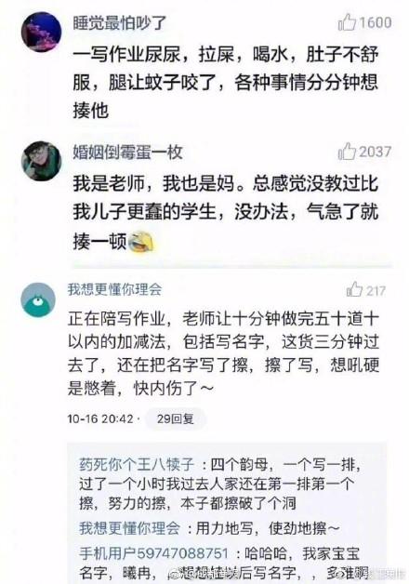Open replier 药死你个王八犊子 profile
The height and width of the screenshot is (584, 409).
click(137, 464)
